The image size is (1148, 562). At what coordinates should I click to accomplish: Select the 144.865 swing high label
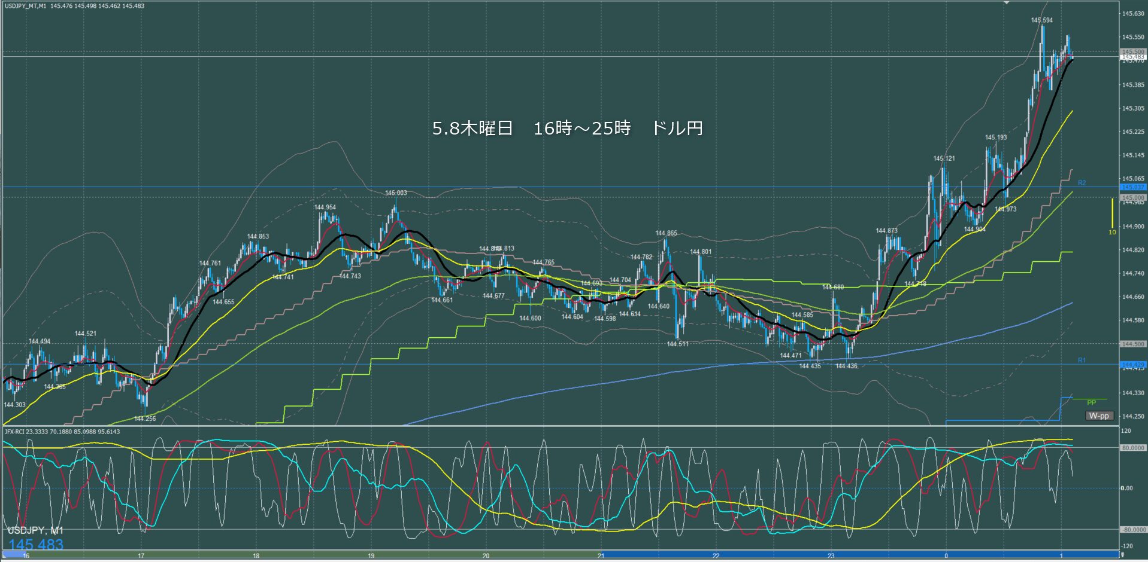pos(667,234)
